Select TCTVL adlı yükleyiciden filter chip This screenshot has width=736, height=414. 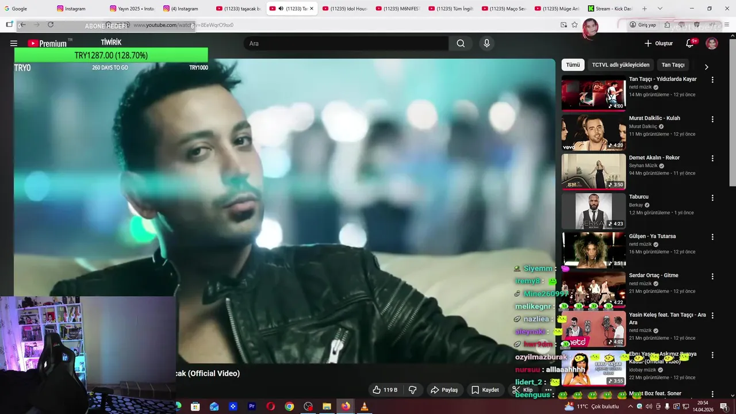pyautogui.click(x=620, y=65)
